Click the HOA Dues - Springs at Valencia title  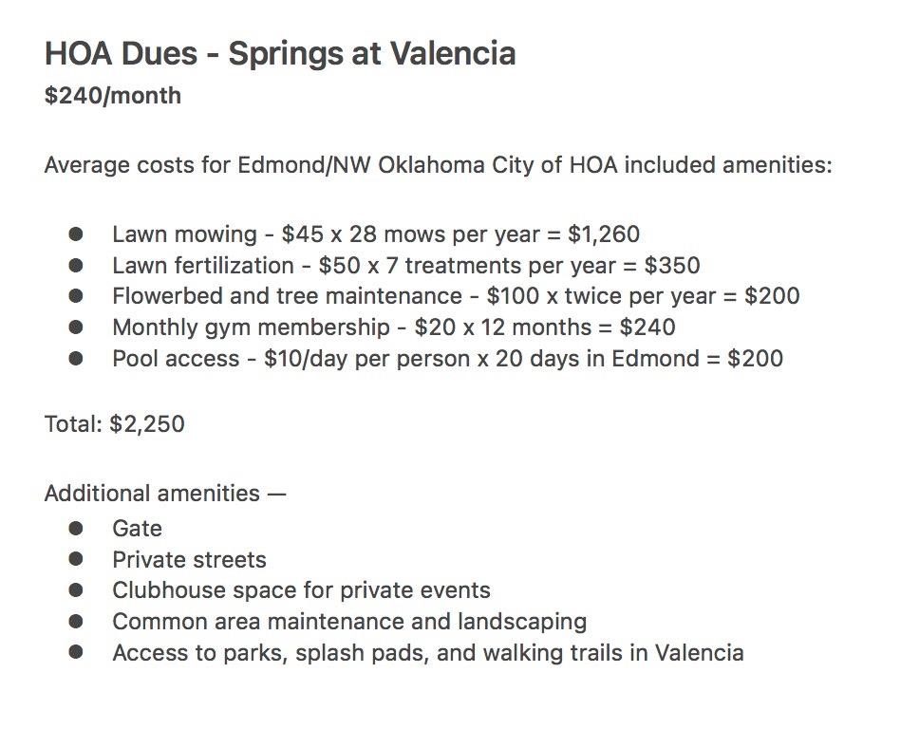(x=280, y=54)
